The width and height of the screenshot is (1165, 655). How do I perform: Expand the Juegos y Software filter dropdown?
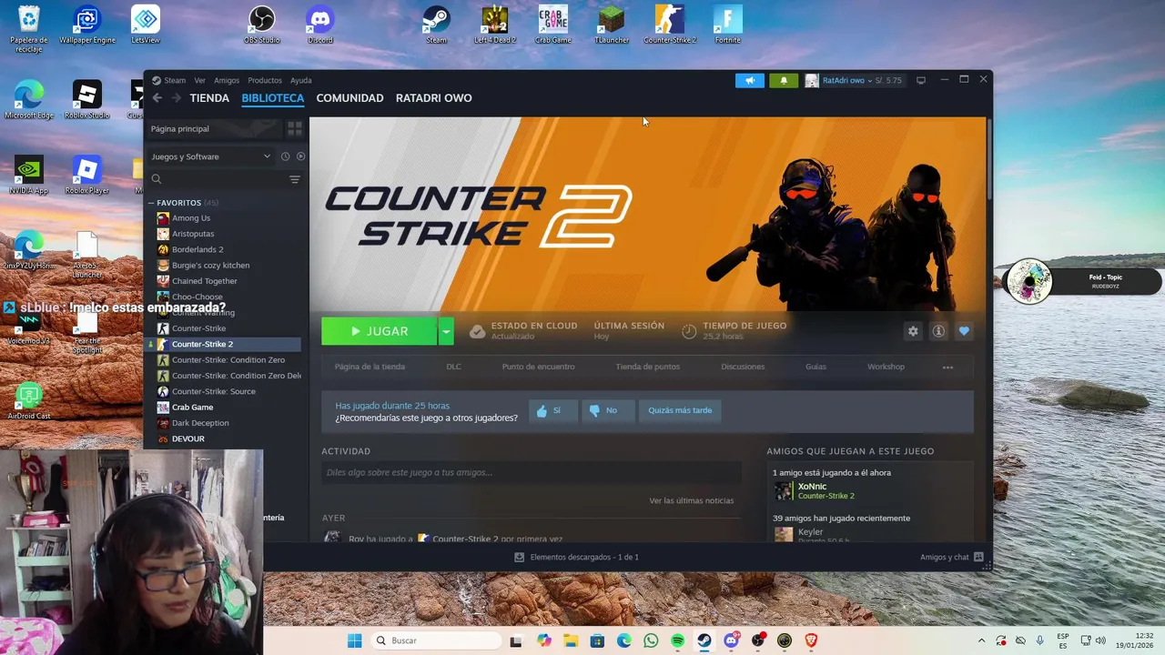pos(211,156)
